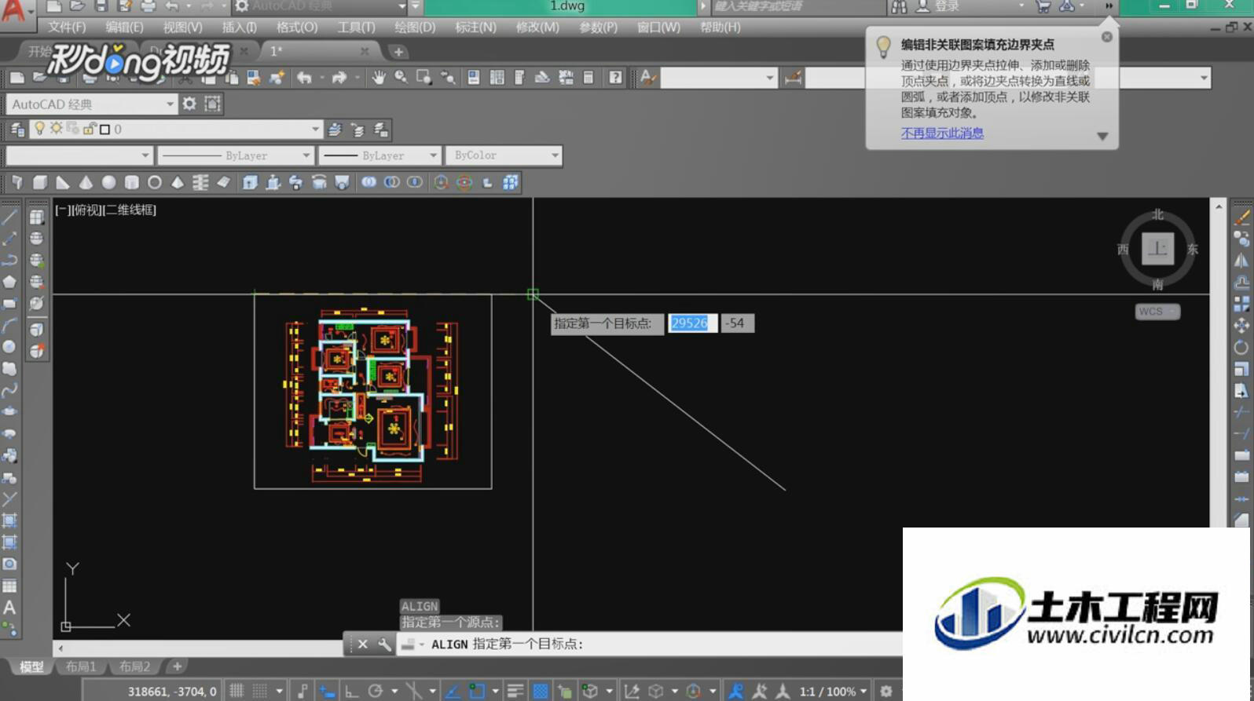Select the Wedge solid tool
This screenshot has height=701, width=1254.
63,182
